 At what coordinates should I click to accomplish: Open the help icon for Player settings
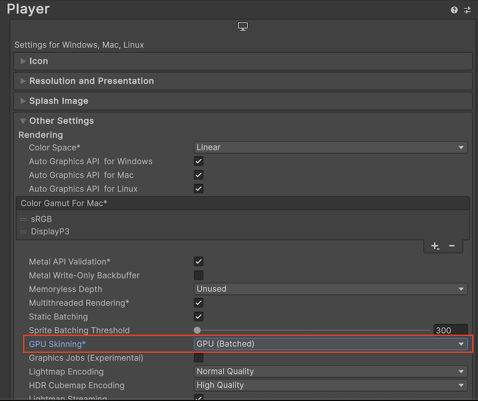pyautogui.click(x=454, y=10)
